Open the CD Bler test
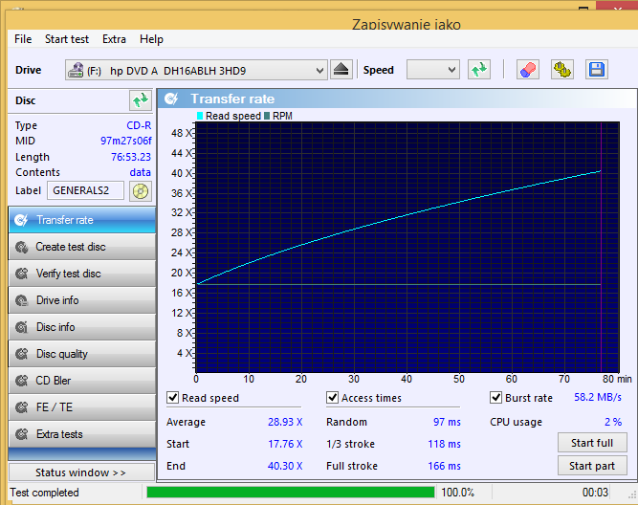The height and width of the screenshot is (505, 638). point(82,381)
